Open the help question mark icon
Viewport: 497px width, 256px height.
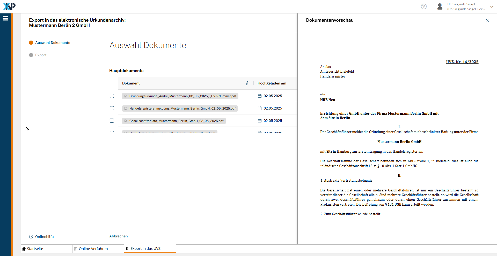coord(423,6)
